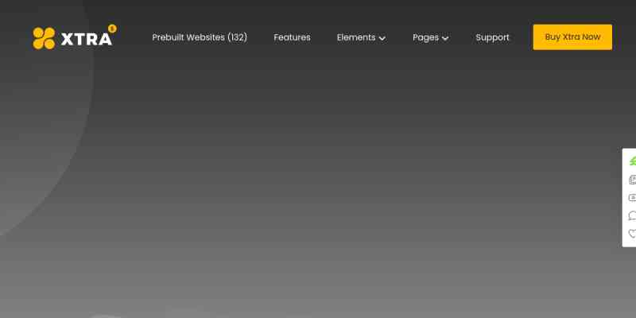The width and height of the screenshot is (636, 318).
Task: Select Features in the navigation bar
Action: tap(292, 37)
